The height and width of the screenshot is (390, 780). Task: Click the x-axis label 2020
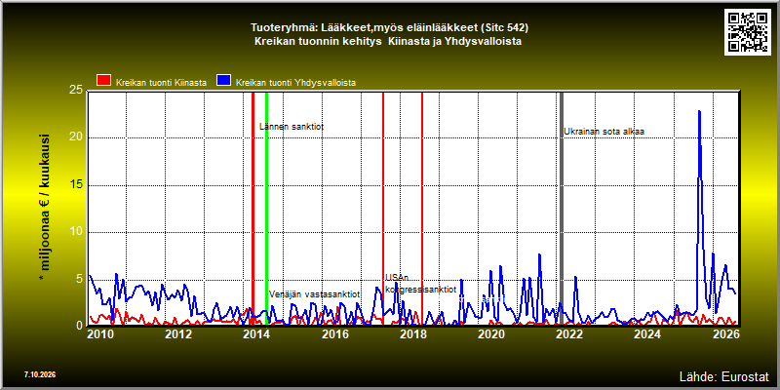pos(491,334)
